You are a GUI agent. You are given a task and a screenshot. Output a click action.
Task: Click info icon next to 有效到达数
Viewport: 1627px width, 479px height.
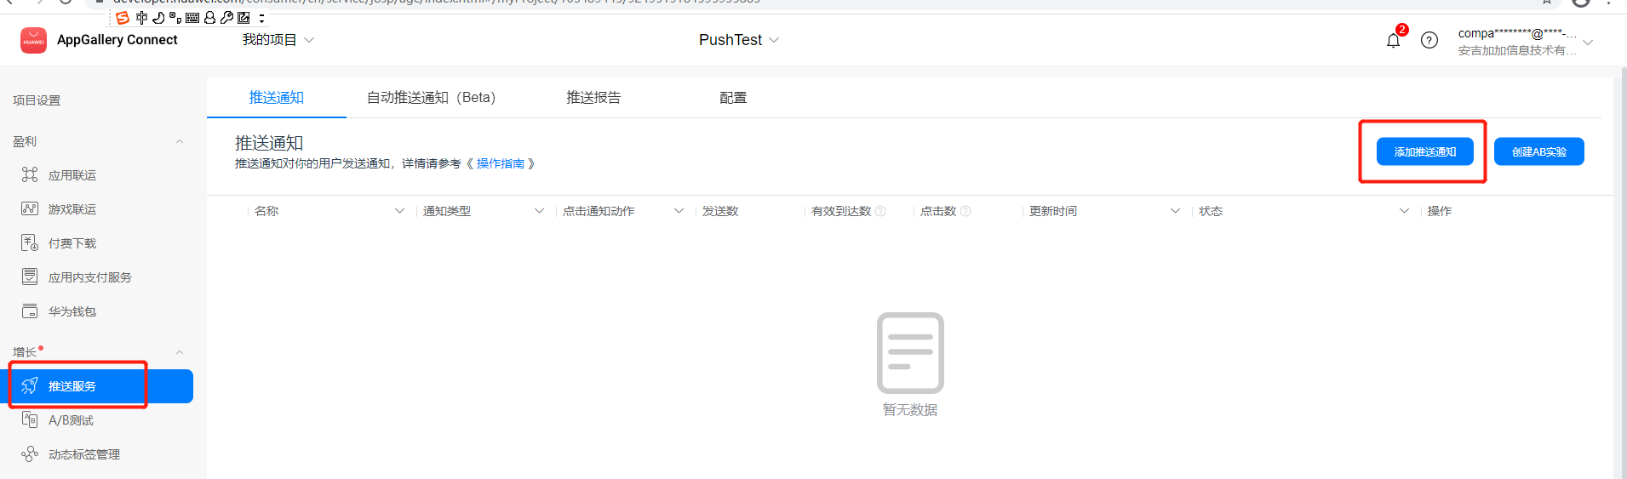pos(880,211)
